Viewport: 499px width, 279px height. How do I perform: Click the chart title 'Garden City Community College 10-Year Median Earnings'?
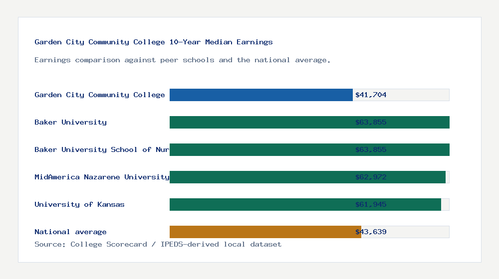click(153, 42)
